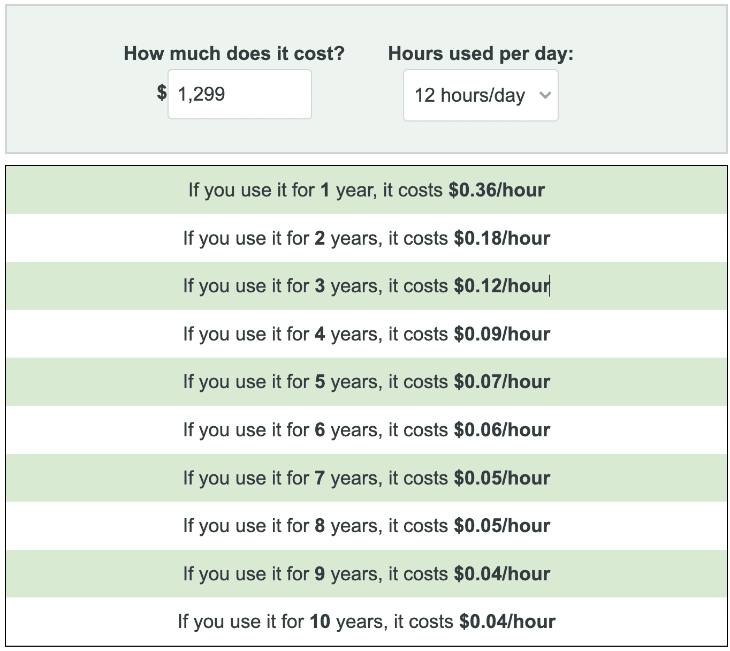Viewport: 730px width, 651px height.
Task: Click the 3 years result row
Action: tap(366, 286)
